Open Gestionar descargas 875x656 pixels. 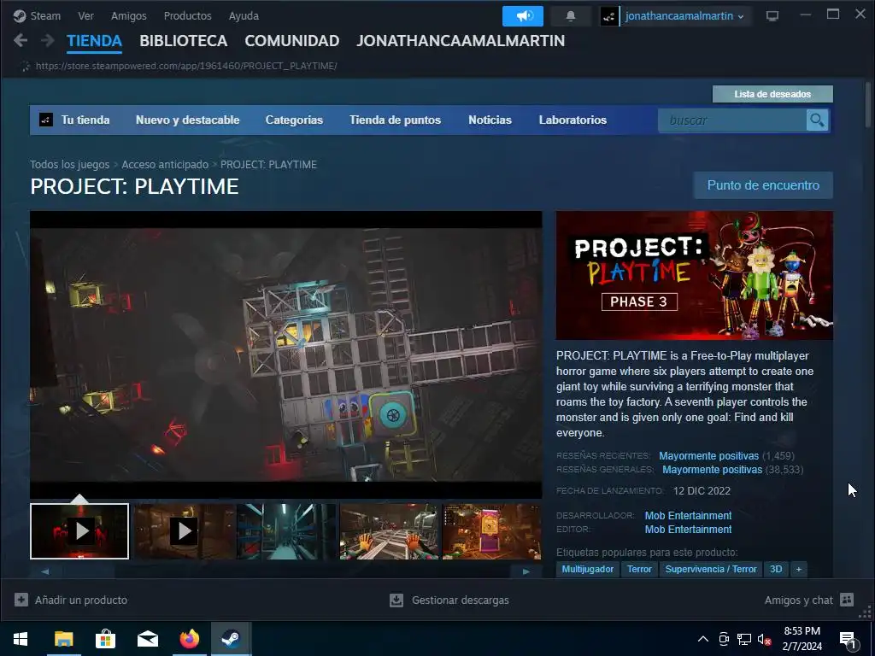[449, 600]
